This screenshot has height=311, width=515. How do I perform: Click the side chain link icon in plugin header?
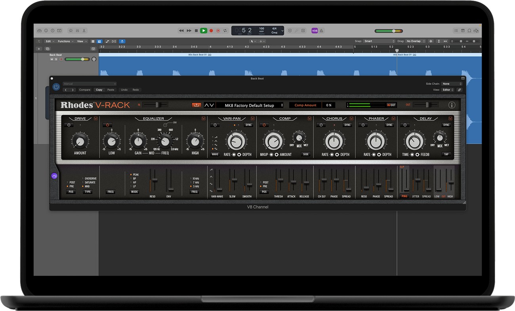click(459, 90)
